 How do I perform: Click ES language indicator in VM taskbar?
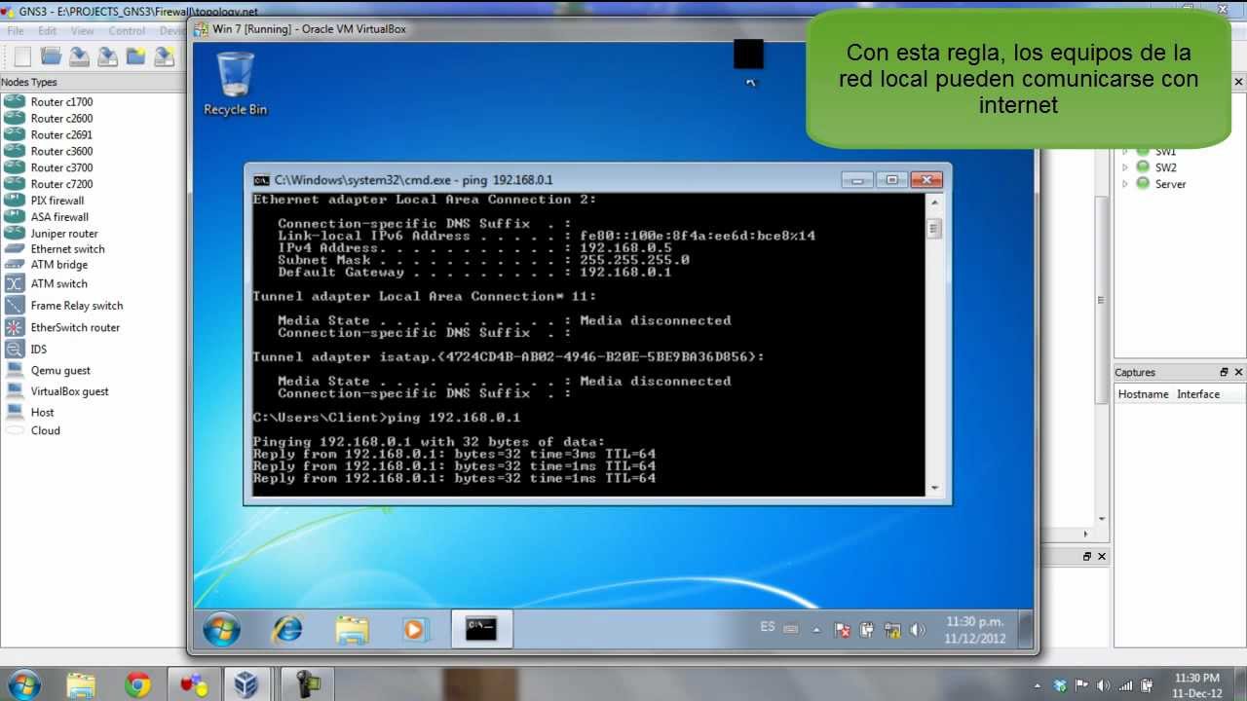click(x=768, y=628)
